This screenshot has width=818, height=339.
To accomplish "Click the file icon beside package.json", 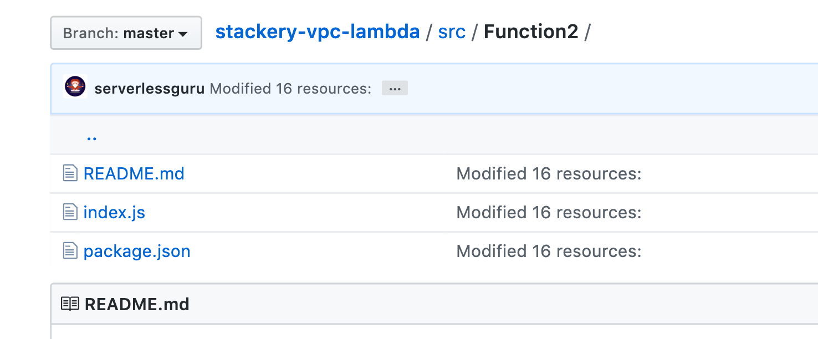I will (70, 251).
